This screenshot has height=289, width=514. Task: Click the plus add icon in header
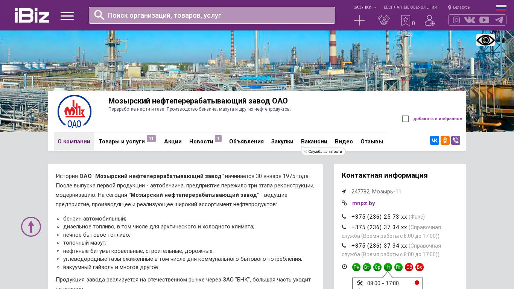[x=359, y=20]
